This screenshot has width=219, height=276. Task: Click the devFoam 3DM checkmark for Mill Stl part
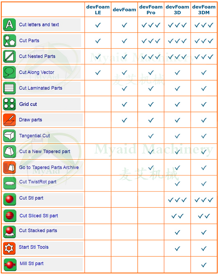[x=204, y=265]
